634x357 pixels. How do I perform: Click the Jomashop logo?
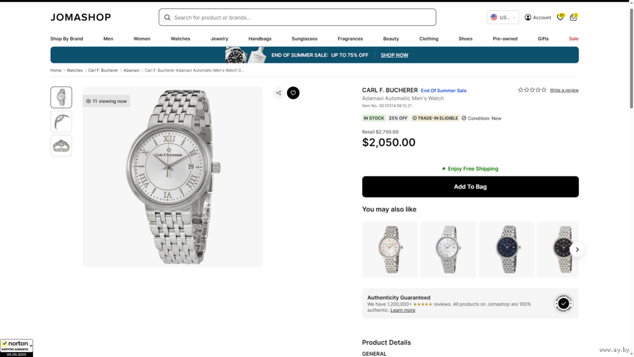(81, 18)
